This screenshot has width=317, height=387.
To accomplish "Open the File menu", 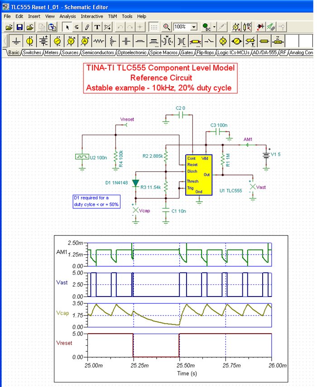I will pyautogui.click(x=7, y=16).
